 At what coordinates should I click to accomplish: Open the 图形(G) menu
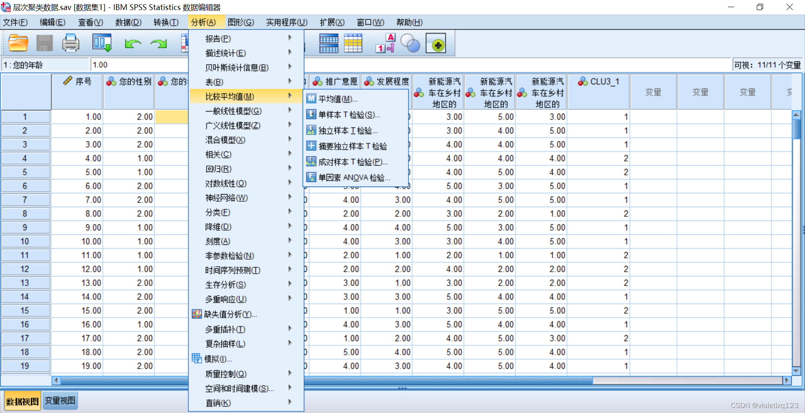coord(241,22)
